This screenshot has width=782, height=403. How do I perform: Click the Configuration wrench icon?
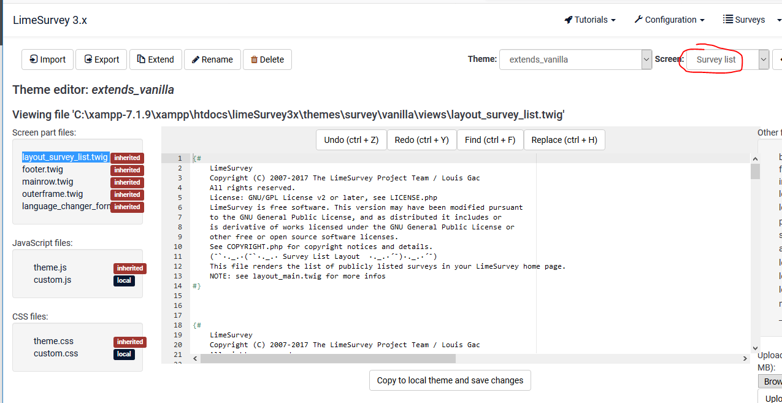click(638, 20)
